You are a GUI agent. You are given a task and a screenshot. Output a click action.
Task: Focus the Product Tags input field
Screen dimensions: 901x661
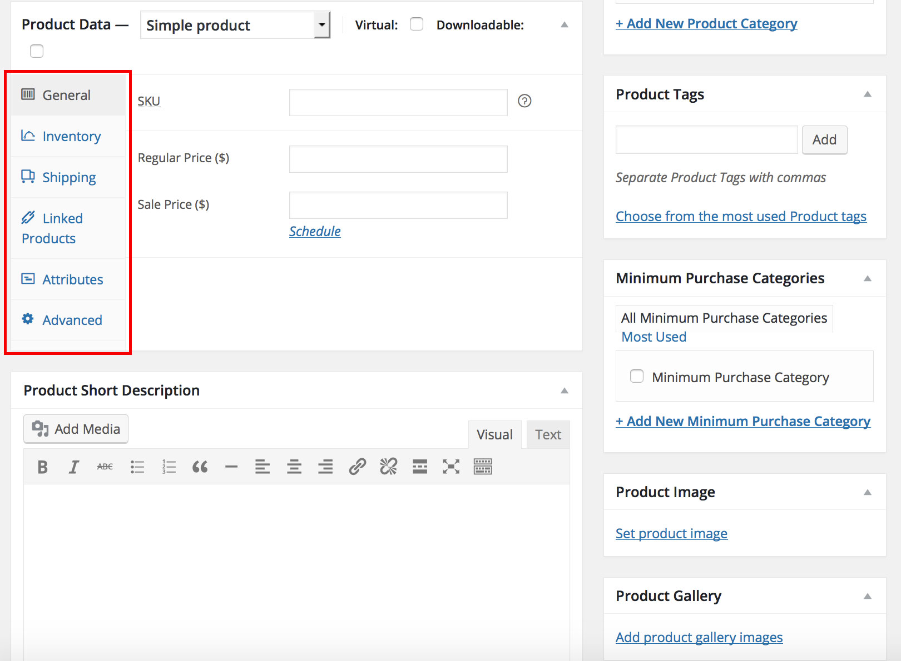[706, 139]
